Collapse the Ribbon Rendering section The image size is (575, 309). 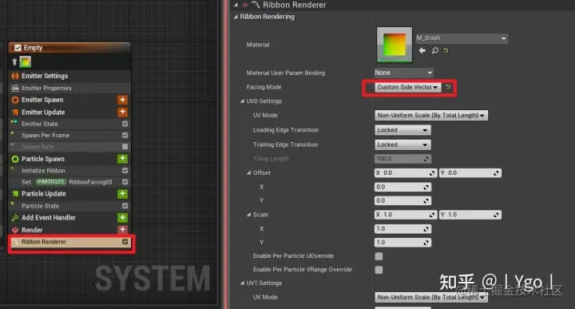(236, 17)
